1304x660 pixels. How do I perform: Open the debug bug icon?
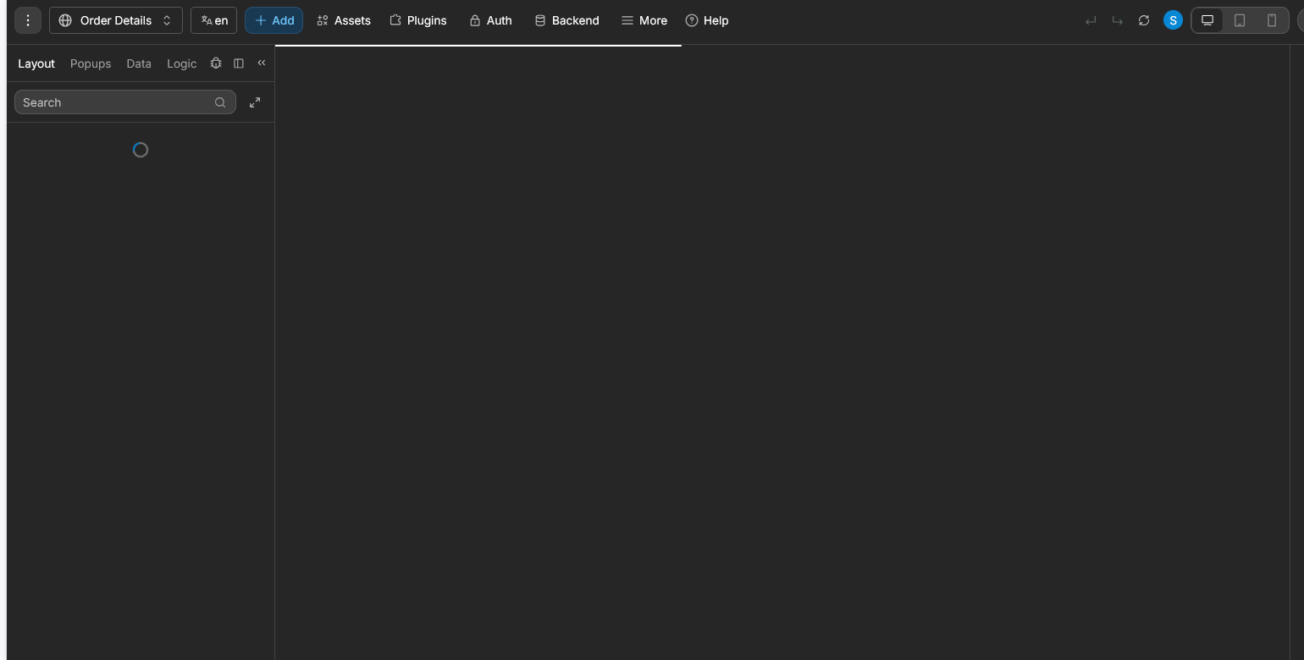[x=216, y=63]
